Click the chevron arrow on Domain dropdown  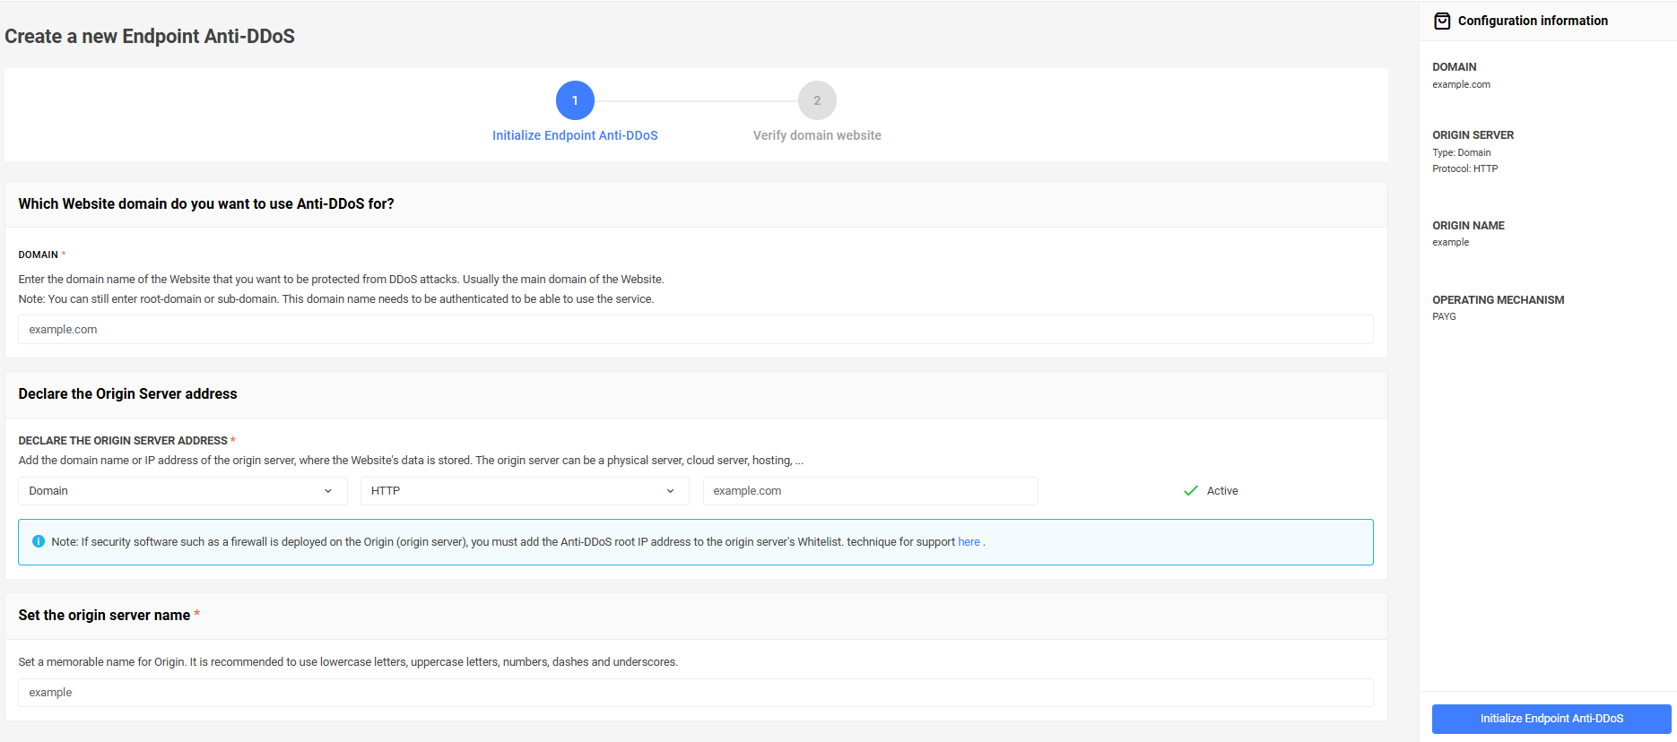pyautogui.click(x=328, y=491)
